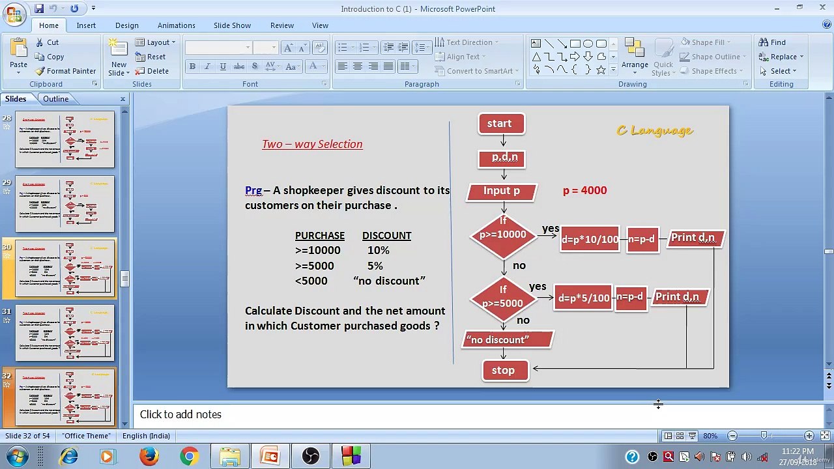Click Convert to SmartArt

(x=477, y=71)
